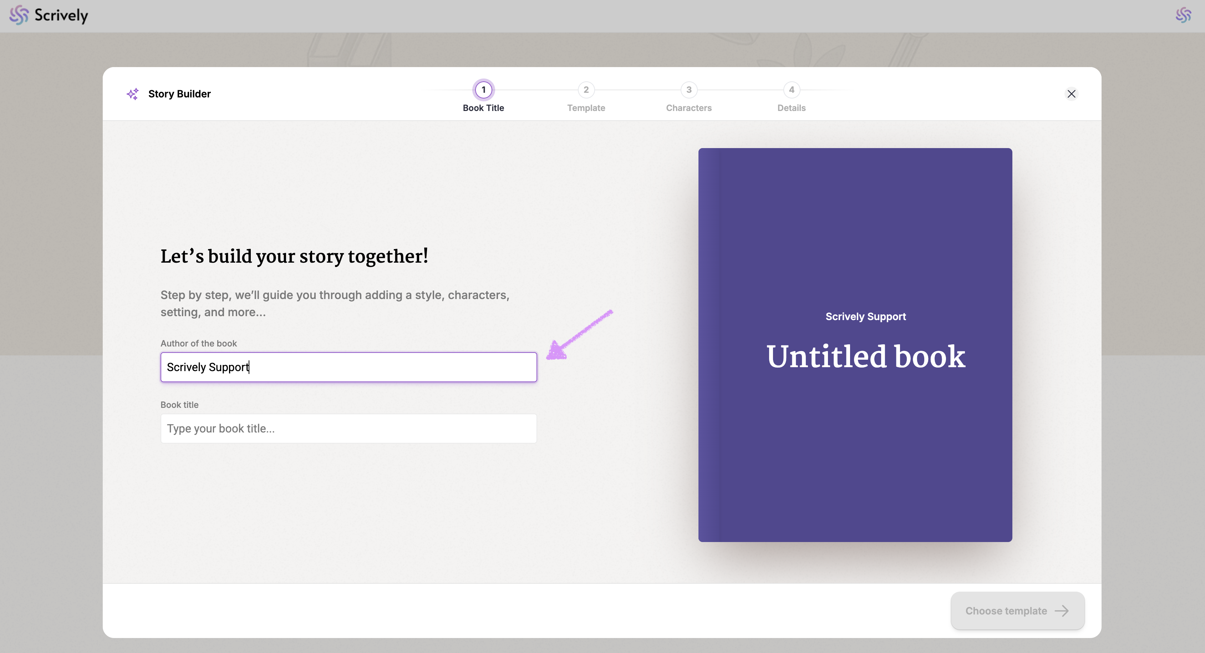Click the arrow icon on Choose template

click(1061, 611)
